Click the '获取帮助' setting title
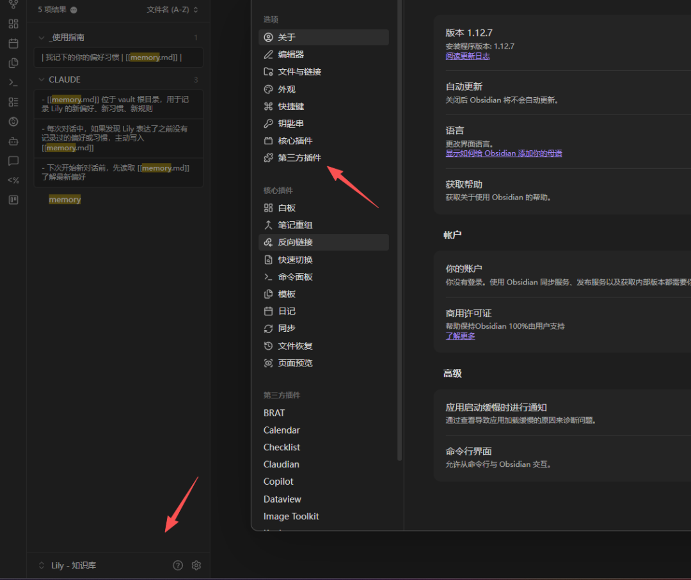Viewport: 691px width, 580px height. [464, 185]
